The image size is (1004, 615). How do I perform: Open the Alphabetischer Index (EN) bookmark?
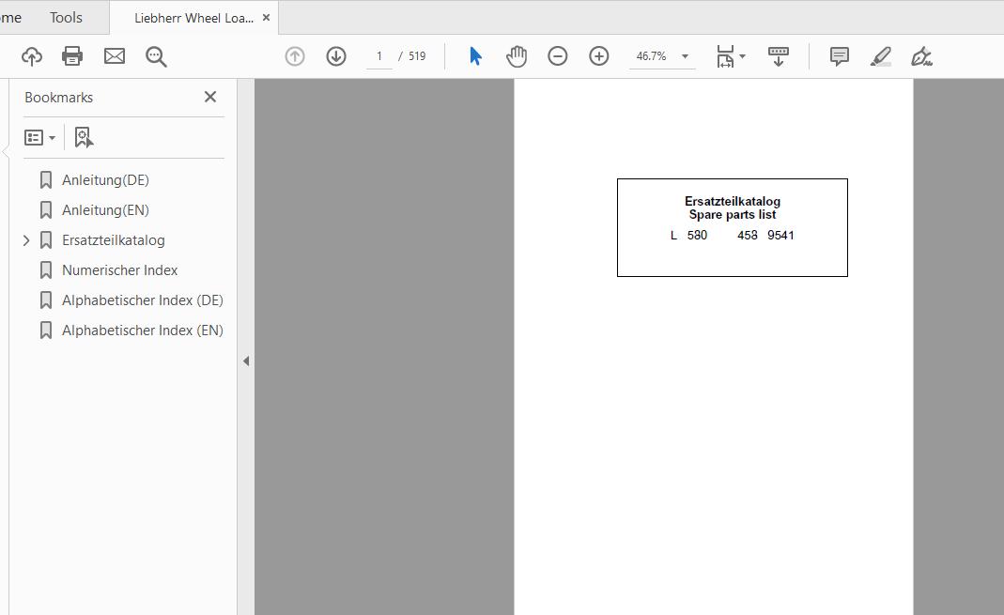[x=142, y=331]
